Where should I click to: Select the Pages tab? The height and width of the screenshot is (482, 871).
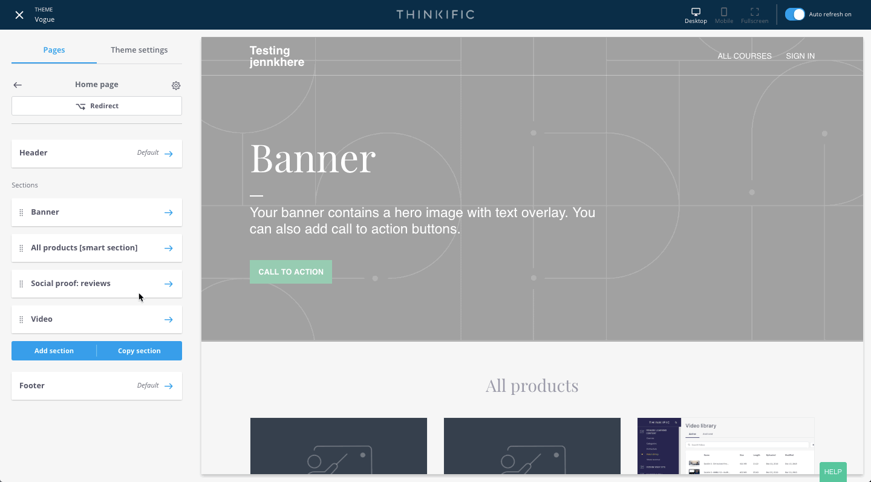click(x=54, y=50)
